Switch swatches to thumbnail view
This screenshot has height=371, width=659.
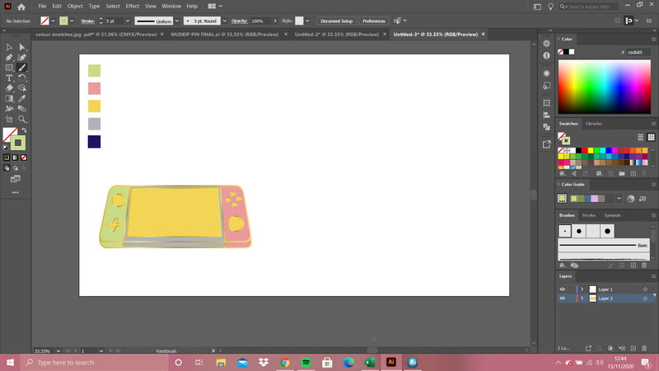tap(651, 137)
